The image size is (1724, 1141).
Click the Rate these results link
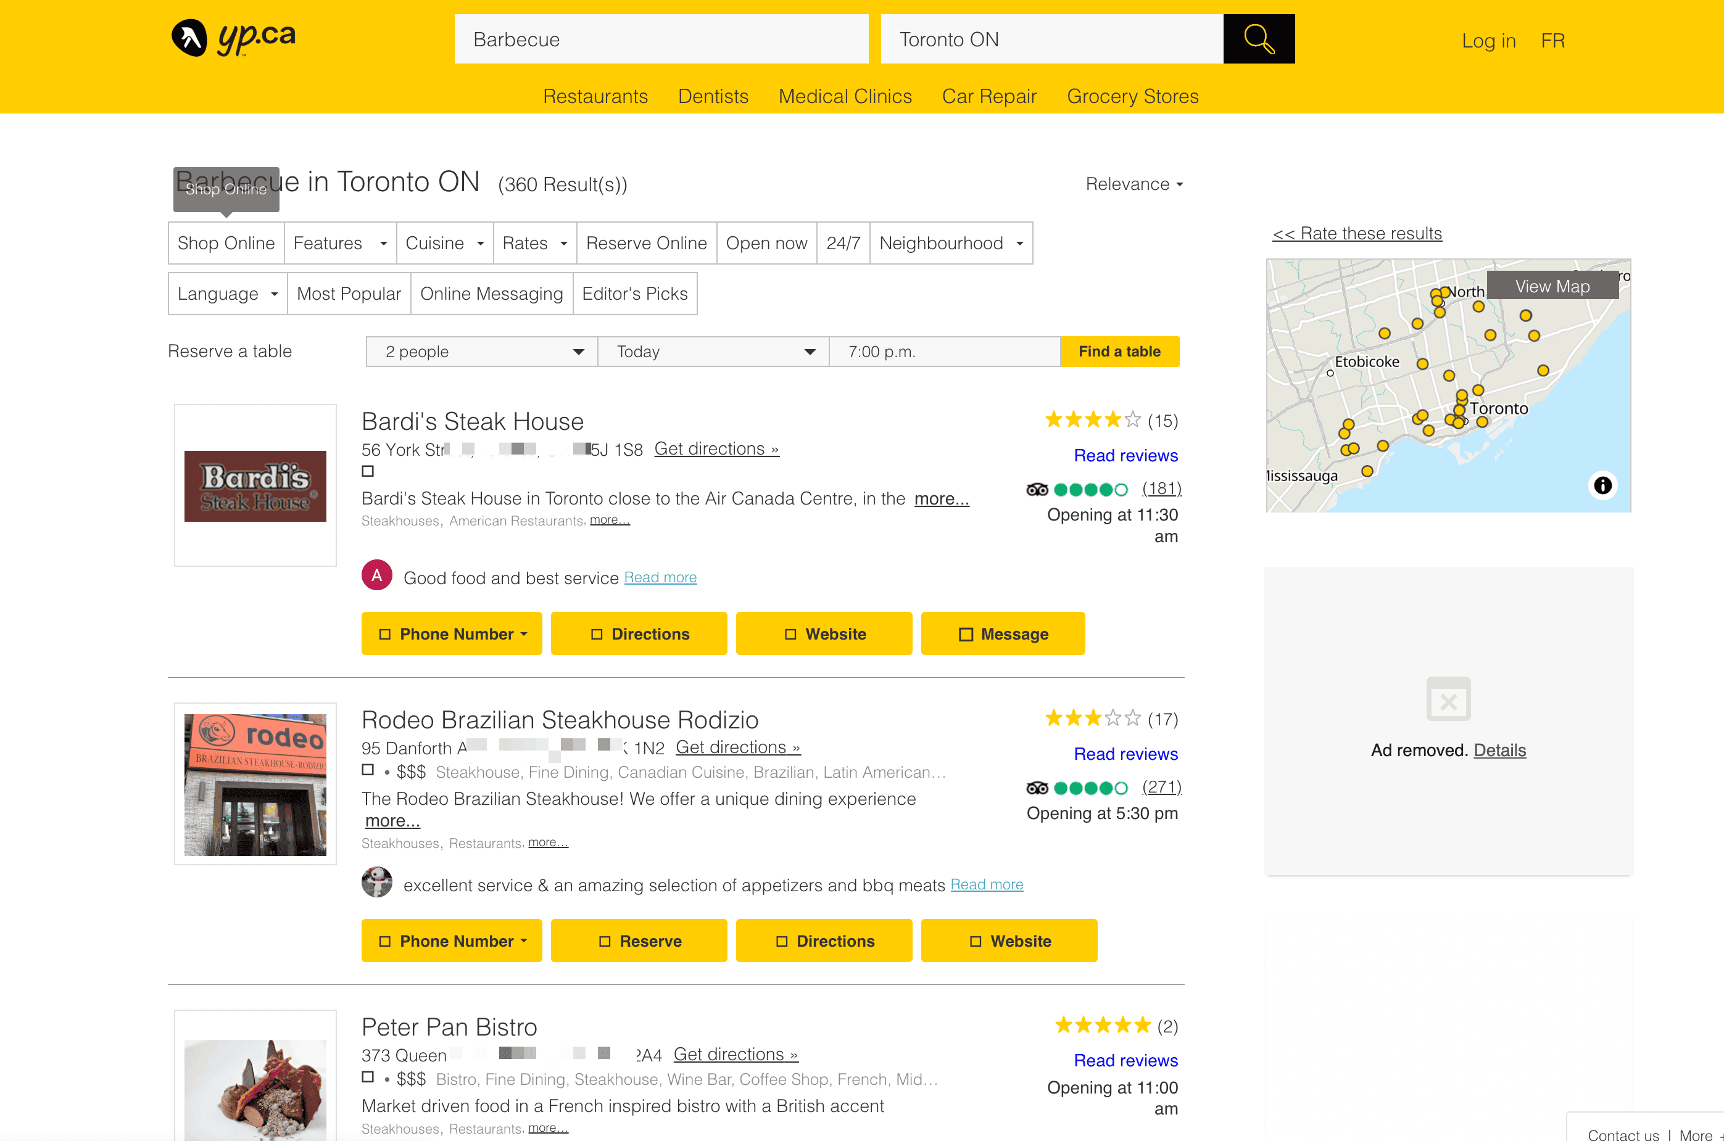[x=1356, y=234]
